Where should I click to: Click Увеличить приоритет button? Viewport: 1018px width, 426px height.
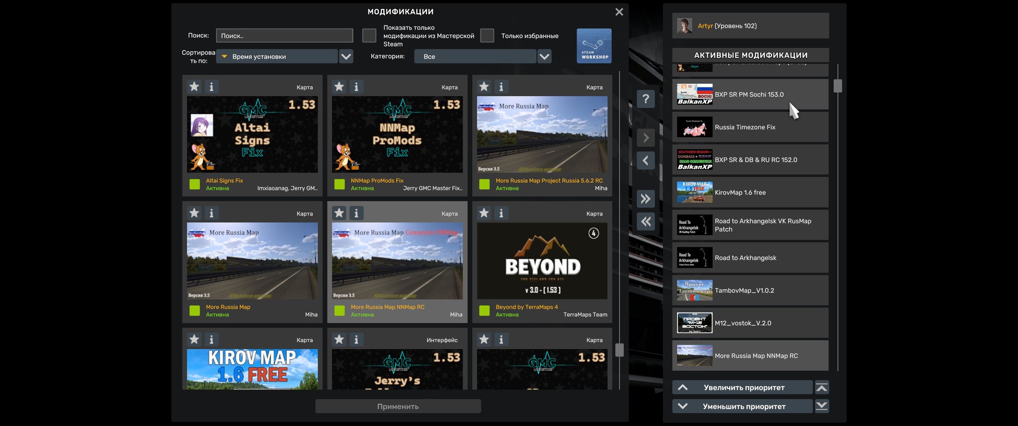click(x=743, y=388)
